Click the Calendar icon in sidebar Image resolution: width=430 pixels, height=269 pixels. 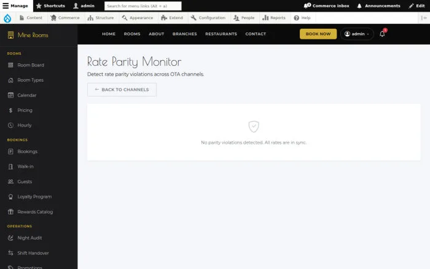tap(10, 95)
